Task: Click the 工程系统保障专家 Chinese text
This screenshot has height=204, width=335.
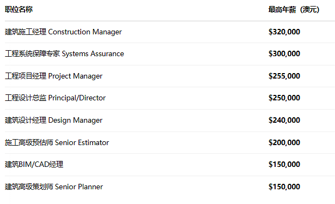Action: (x=32, y=53)
